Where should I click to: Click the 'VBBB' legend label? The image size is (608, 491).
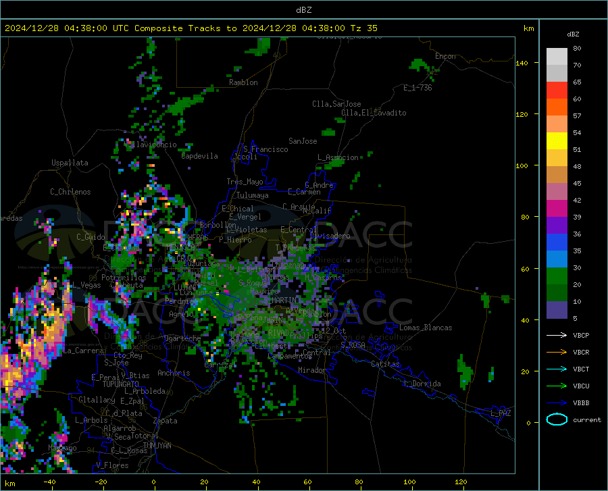[581, 403]
